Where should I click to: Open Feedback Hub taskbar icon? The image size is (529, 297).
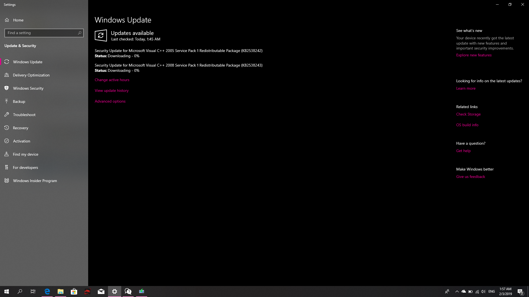click(x=128, y=291)
